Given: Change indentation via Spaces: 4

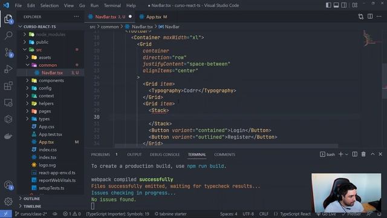Looking at the screenshot, I should coord(229,214).
